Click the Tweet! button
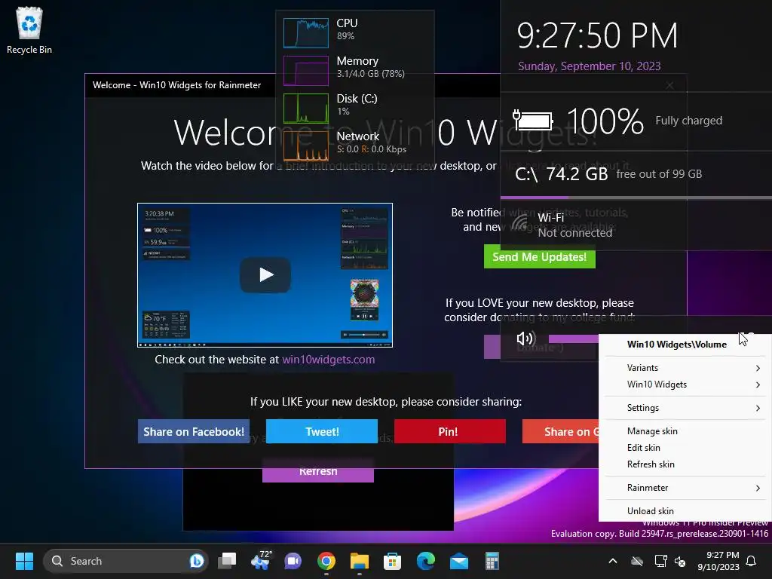The width and height of the screenshot is (772, 579). coord(322,431)
